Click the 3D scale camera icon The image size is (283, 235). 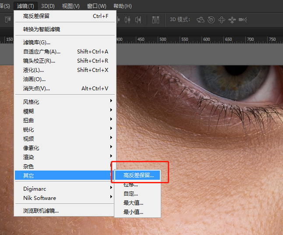click(x=243, y=19)
